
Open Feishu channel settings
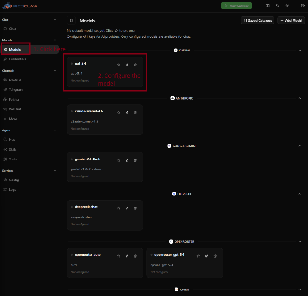(29, 100)
